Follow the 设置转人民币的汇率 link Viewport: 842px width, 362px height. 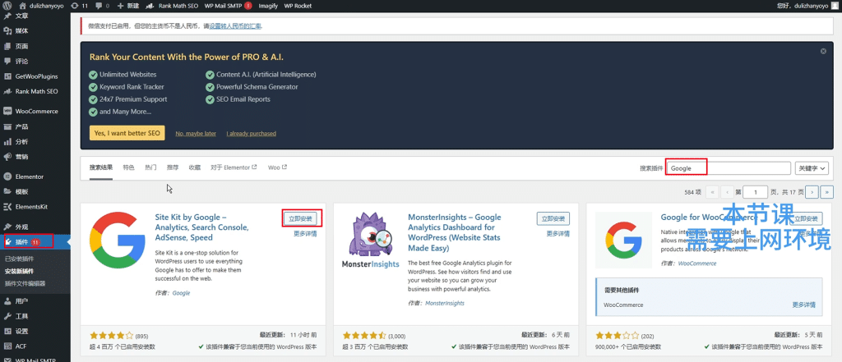pyautogui.click(x=235, y=25)
